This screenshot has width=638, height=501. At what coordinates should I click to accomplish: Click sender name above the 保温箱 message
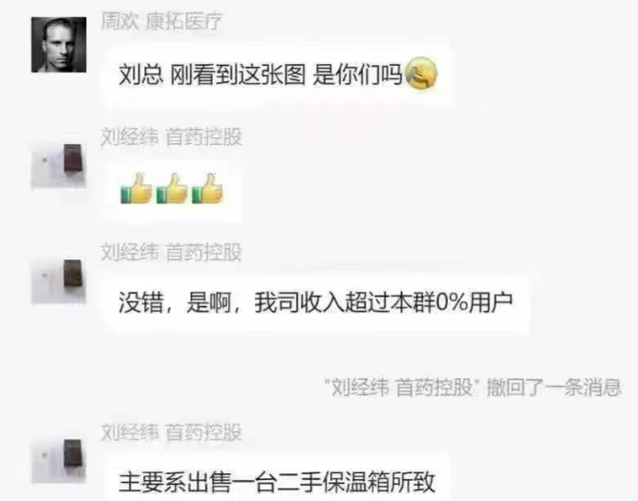[x=171, y=432]
